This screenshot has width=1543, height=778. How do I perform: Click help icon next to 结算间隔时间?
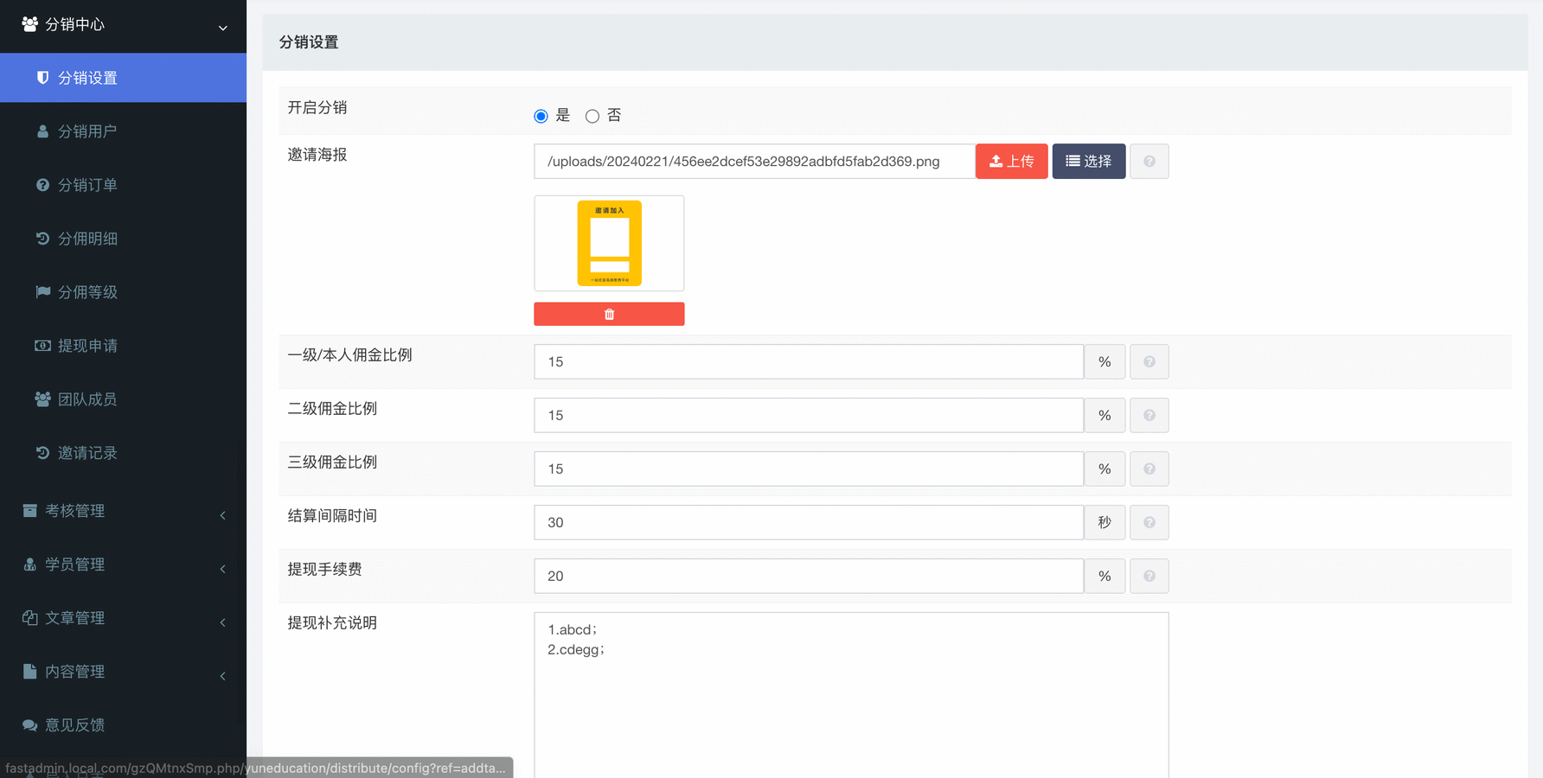tap(1149, 523)
